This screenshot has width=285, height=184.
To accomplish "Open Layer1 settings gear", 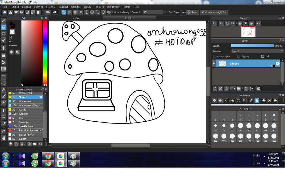I will (x=277, y=63).
